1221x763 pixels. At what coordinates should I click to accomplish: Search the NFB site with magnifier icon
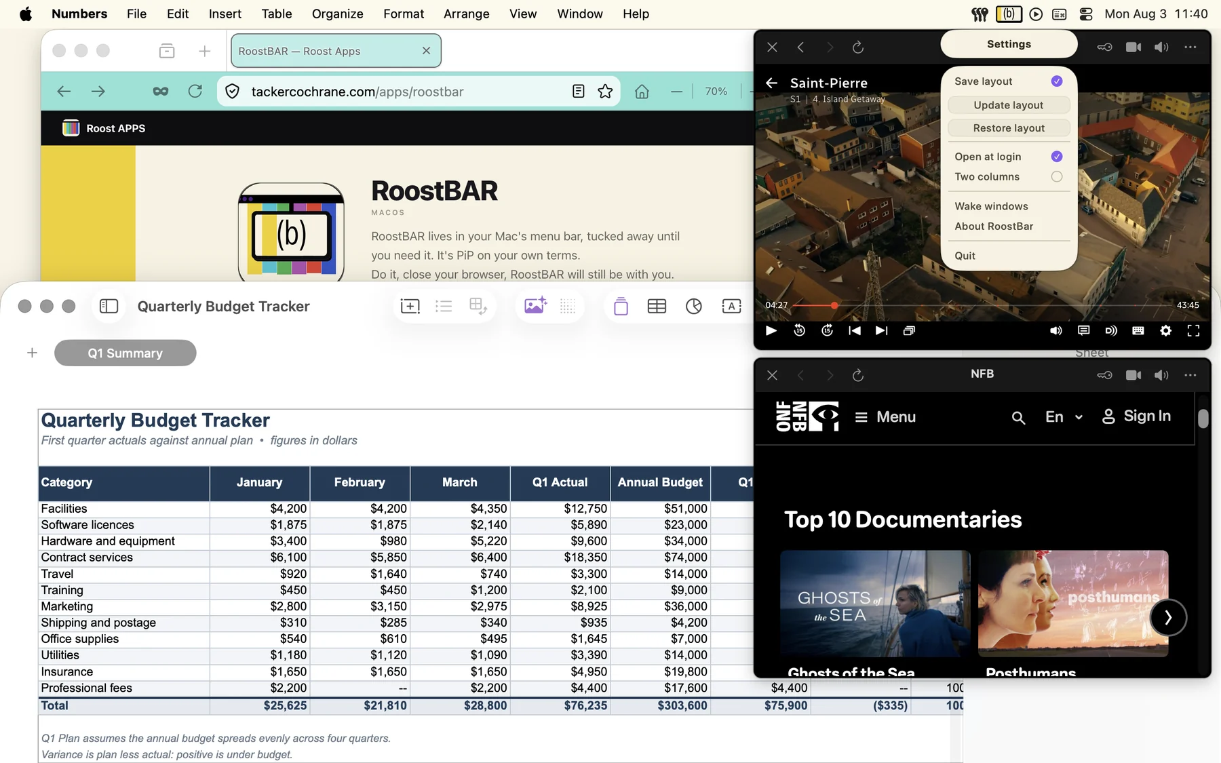click(1018, 418)
